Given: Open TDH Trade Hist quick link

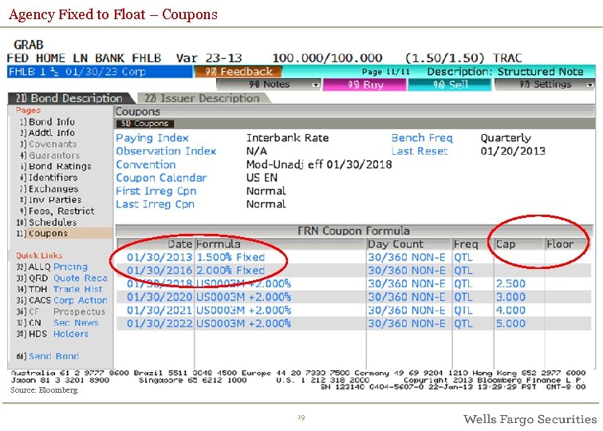Looking at the screenshot, I should pyautogui.click(x=59, y=289).
